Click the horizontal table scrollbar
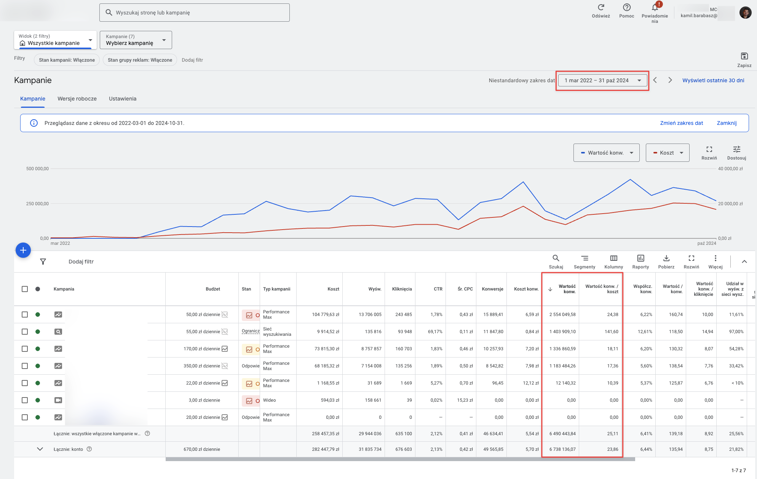Viewport: 757px width, 479px height. tap(400, 459)
